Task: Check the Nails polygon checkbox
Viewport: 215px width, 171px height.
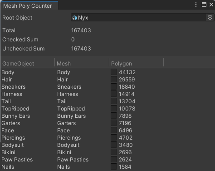Action: [x=114, y=166]
